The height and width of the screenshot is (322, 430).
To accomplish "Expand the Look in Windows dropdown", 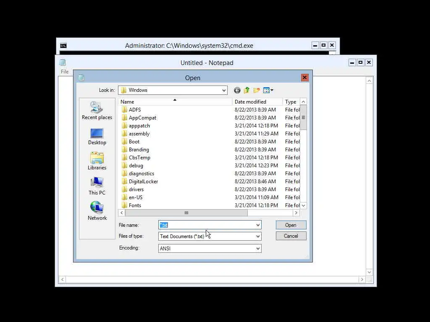I will point(224,90).
